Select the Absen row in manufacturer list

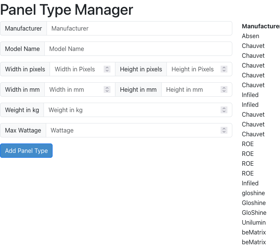tap(250, 36)
